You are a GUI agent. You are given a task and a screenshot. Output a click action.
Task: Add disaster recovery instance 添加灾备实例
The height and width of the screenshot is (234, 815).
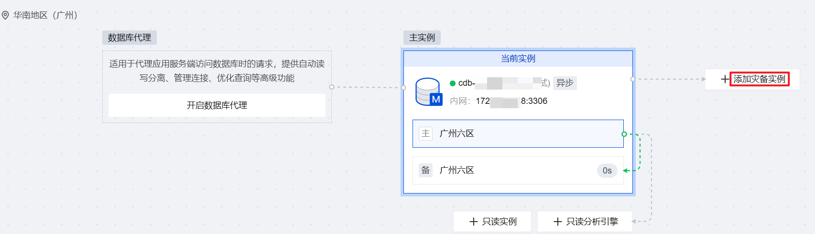click(x=759, y=79)
